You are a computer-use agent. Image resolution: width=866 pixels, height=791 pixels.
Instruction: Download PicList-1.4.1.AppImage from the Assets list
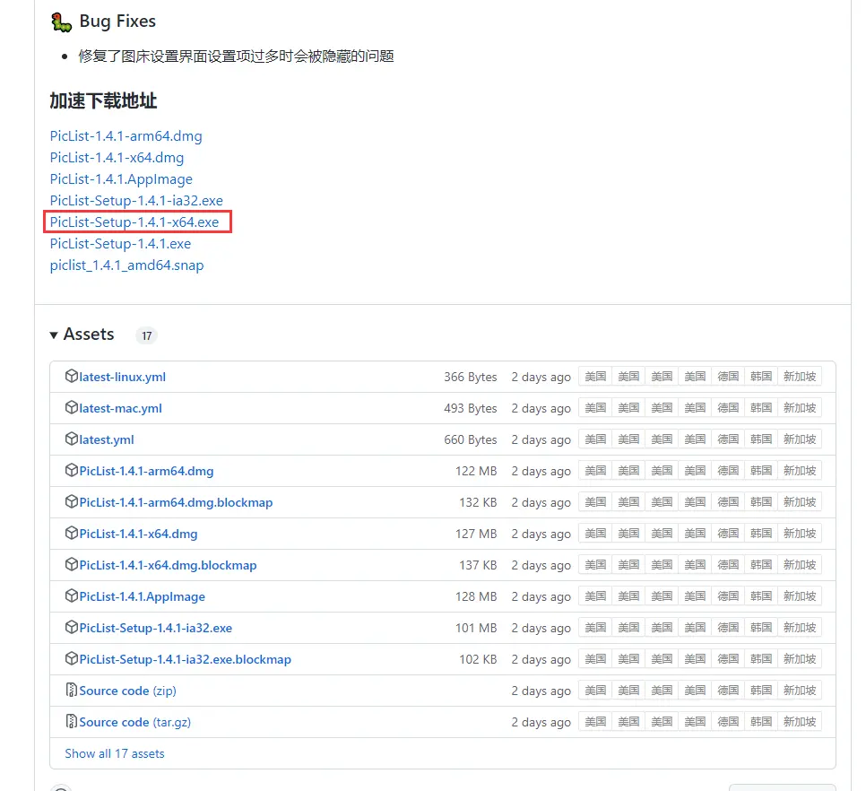pyautogui.click(x=142, y=596)
